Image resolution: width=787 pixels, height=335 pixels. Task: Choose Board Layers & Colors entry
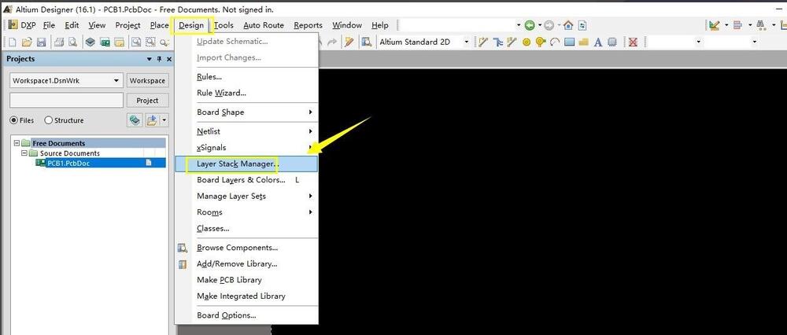coord(246,180)
